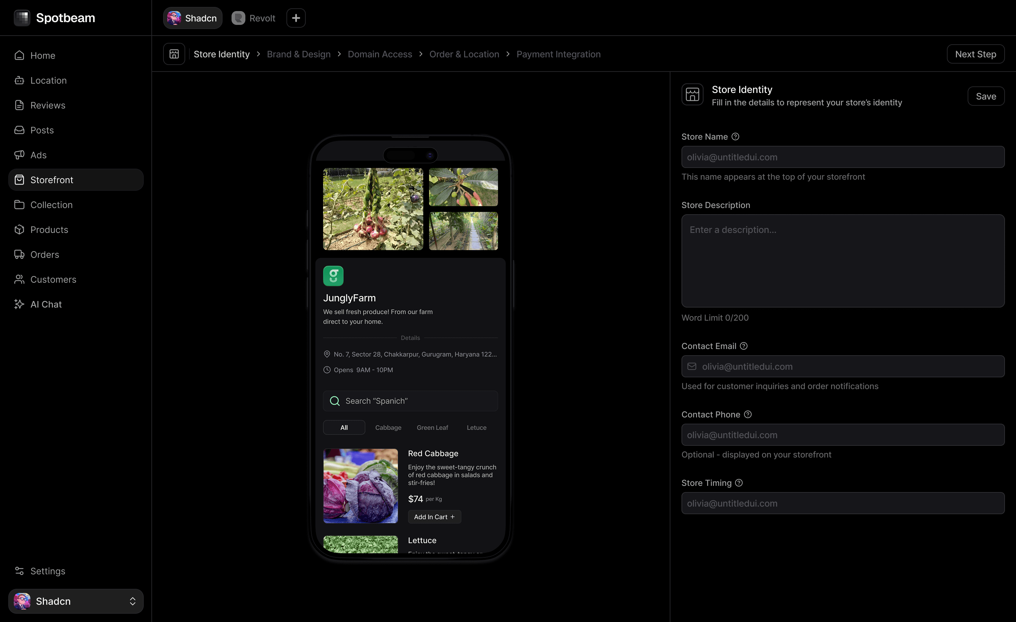
Task: Click the Spotbeam logo icon
Action: click(22, 18)
